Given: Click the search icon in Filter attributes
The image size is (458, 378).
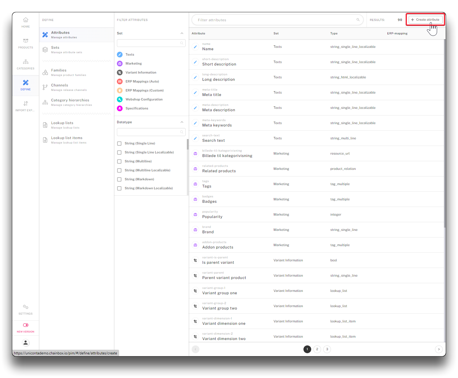Looking at the screenshot, I should click(x=358, y=20).
